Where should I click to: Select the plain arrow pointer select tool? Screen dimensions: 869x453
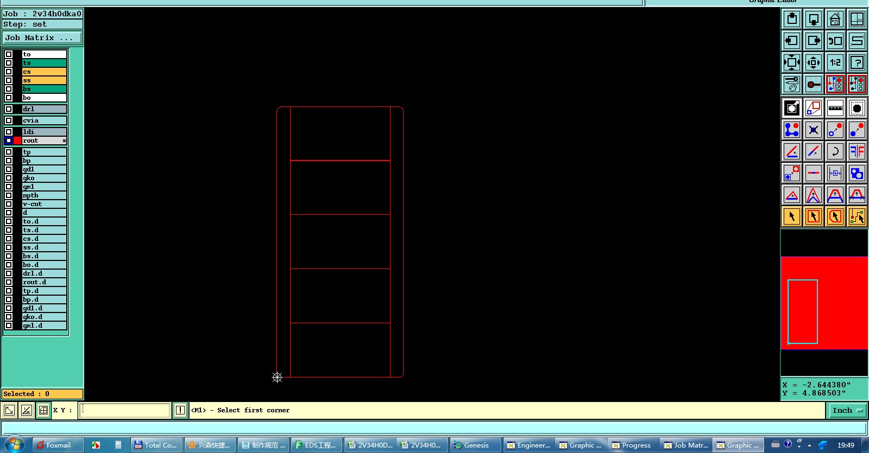[x=792, y=216]
